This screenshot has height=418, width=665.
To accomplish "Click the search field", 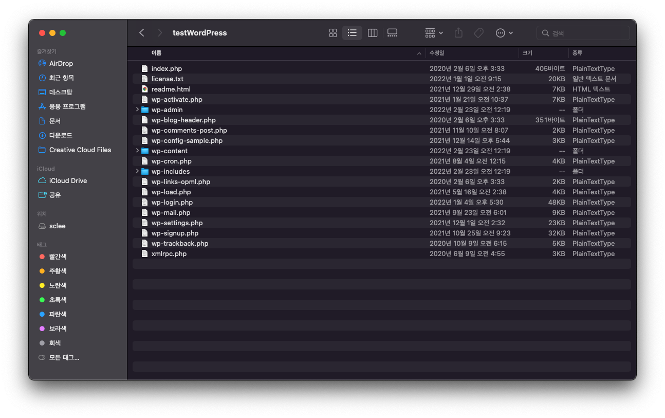I will (x=583, y=33).
